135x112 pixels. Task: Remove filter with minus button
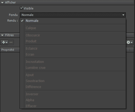coord(11,42)
